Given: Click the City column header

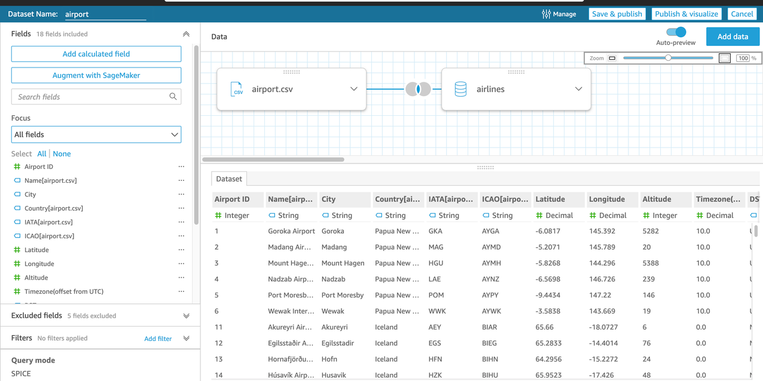Looking at the screenshot, I should click(x=346, y=199).
